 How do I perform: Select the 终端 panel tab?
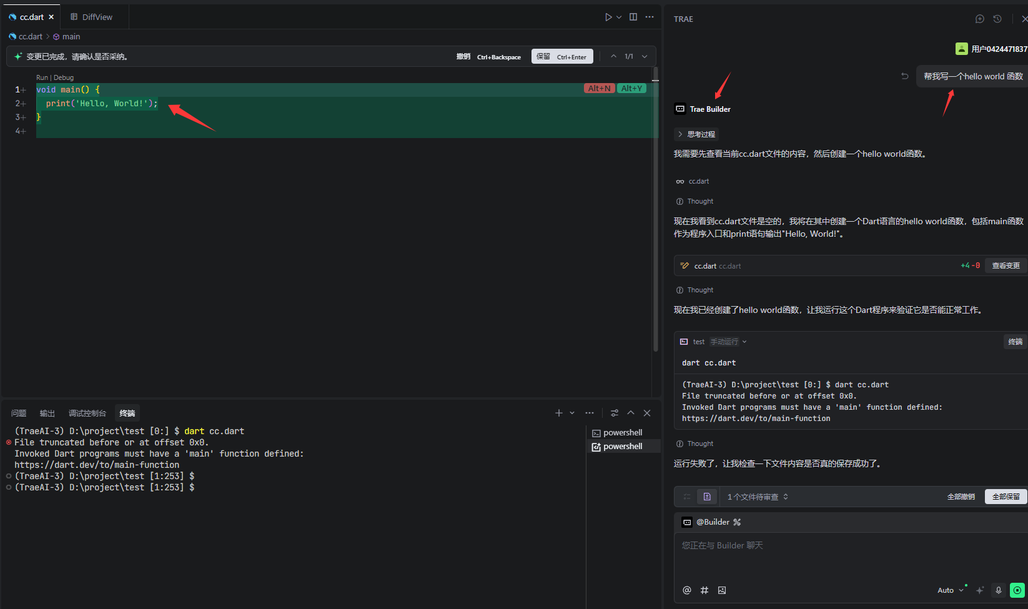click(127, 413)
